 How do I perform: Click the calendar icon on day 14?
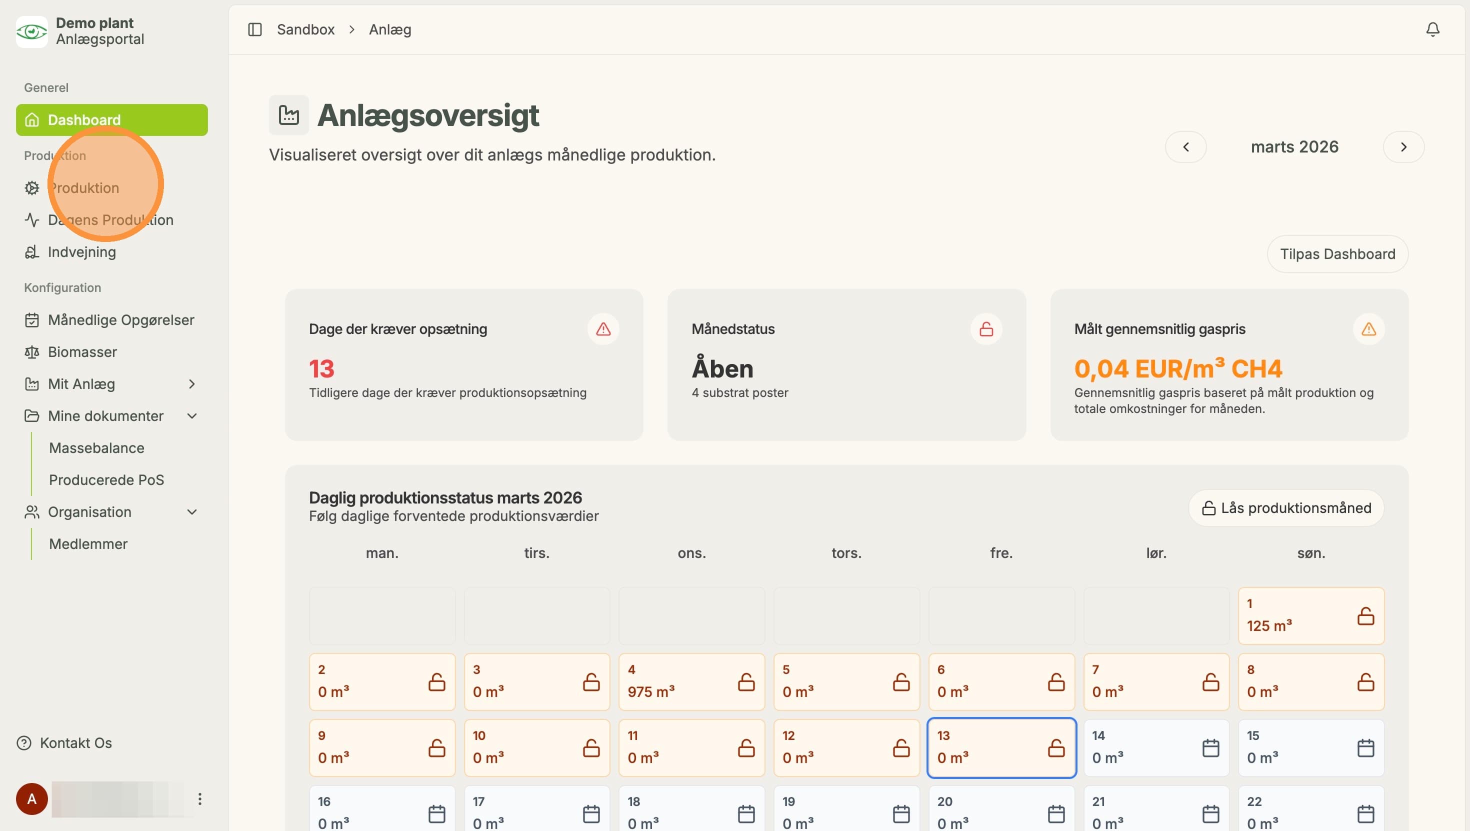tap(1211, 748)
